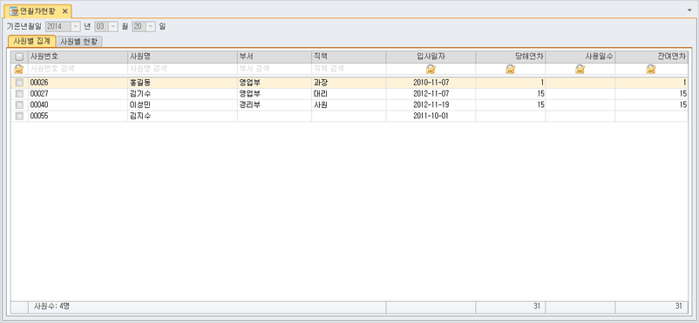Click the 연월차현황 tab calendar icon
The width and height of the screenshot is (699, 323).
pyautogui.click(x=14, y=11)
